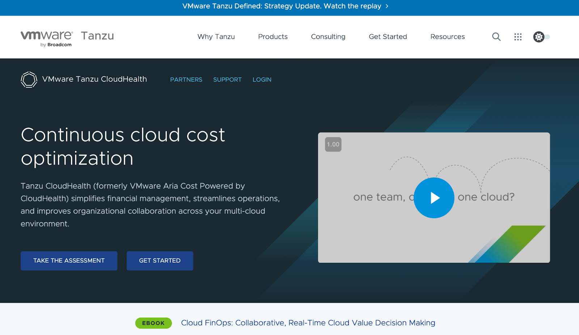Click the CloudHealth hexagon logo icon
579x335 pixels.
point(29,80)
